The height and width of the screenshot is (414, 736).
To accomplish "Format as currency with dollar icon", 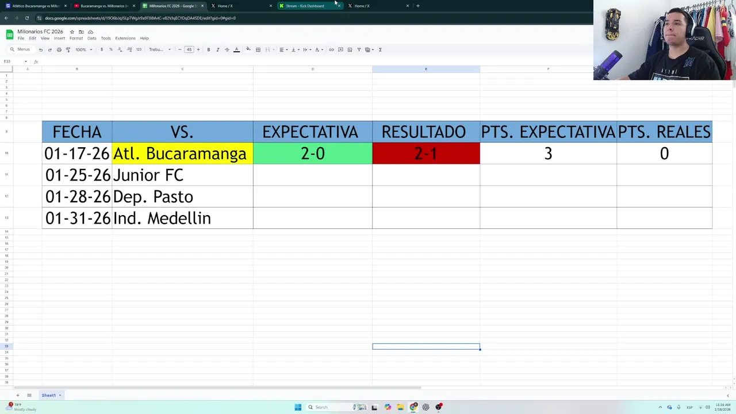I will coord(102,49).
